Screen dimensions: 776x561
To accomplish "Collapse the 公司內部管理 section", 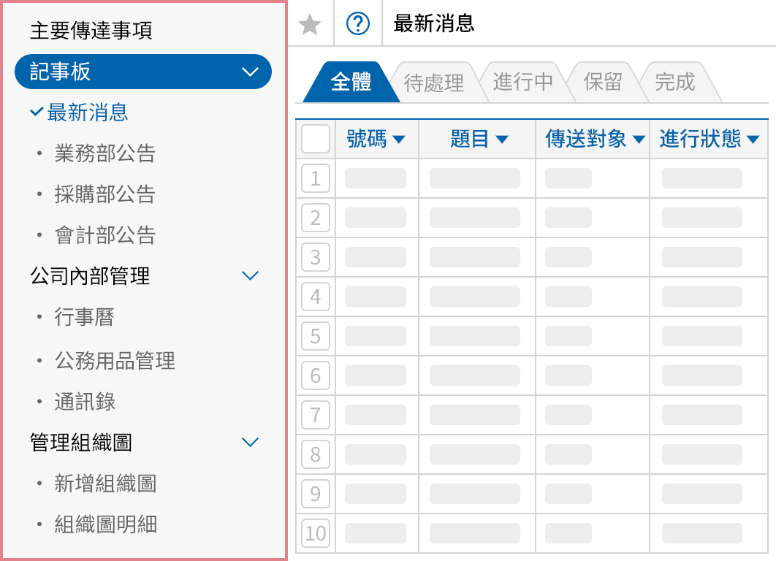I will coord(251,275).
